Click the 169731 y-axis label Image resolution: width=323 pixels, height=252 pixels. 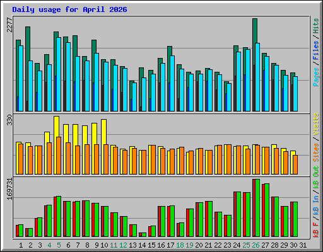click(9, 189)
